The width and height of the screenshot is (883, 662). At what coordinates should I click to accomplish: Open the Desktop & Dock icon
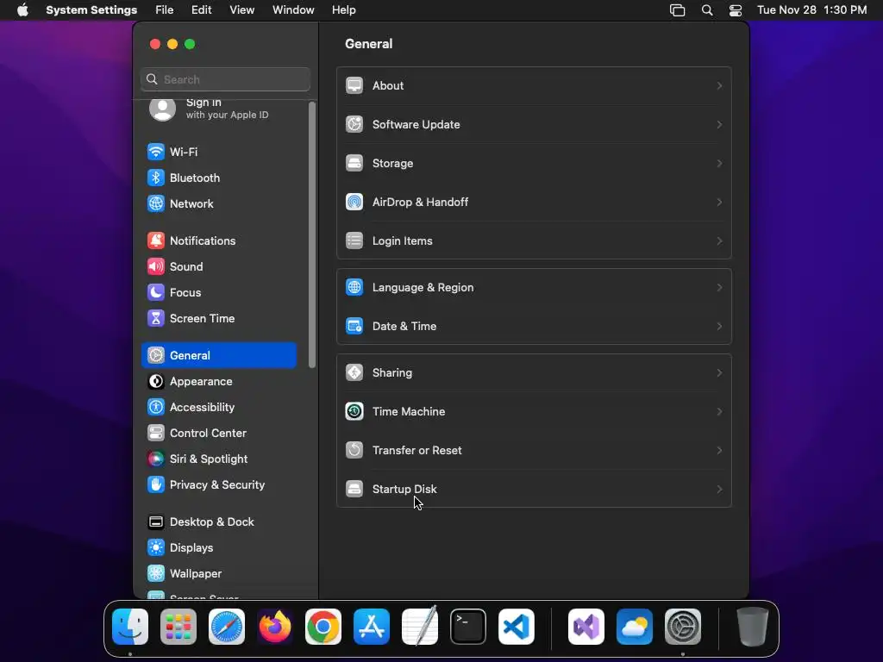156,522
